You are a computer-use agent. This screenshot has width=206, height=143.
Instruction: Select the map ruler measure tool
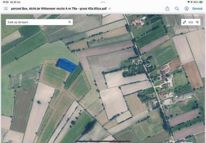[x=191, y=22]
